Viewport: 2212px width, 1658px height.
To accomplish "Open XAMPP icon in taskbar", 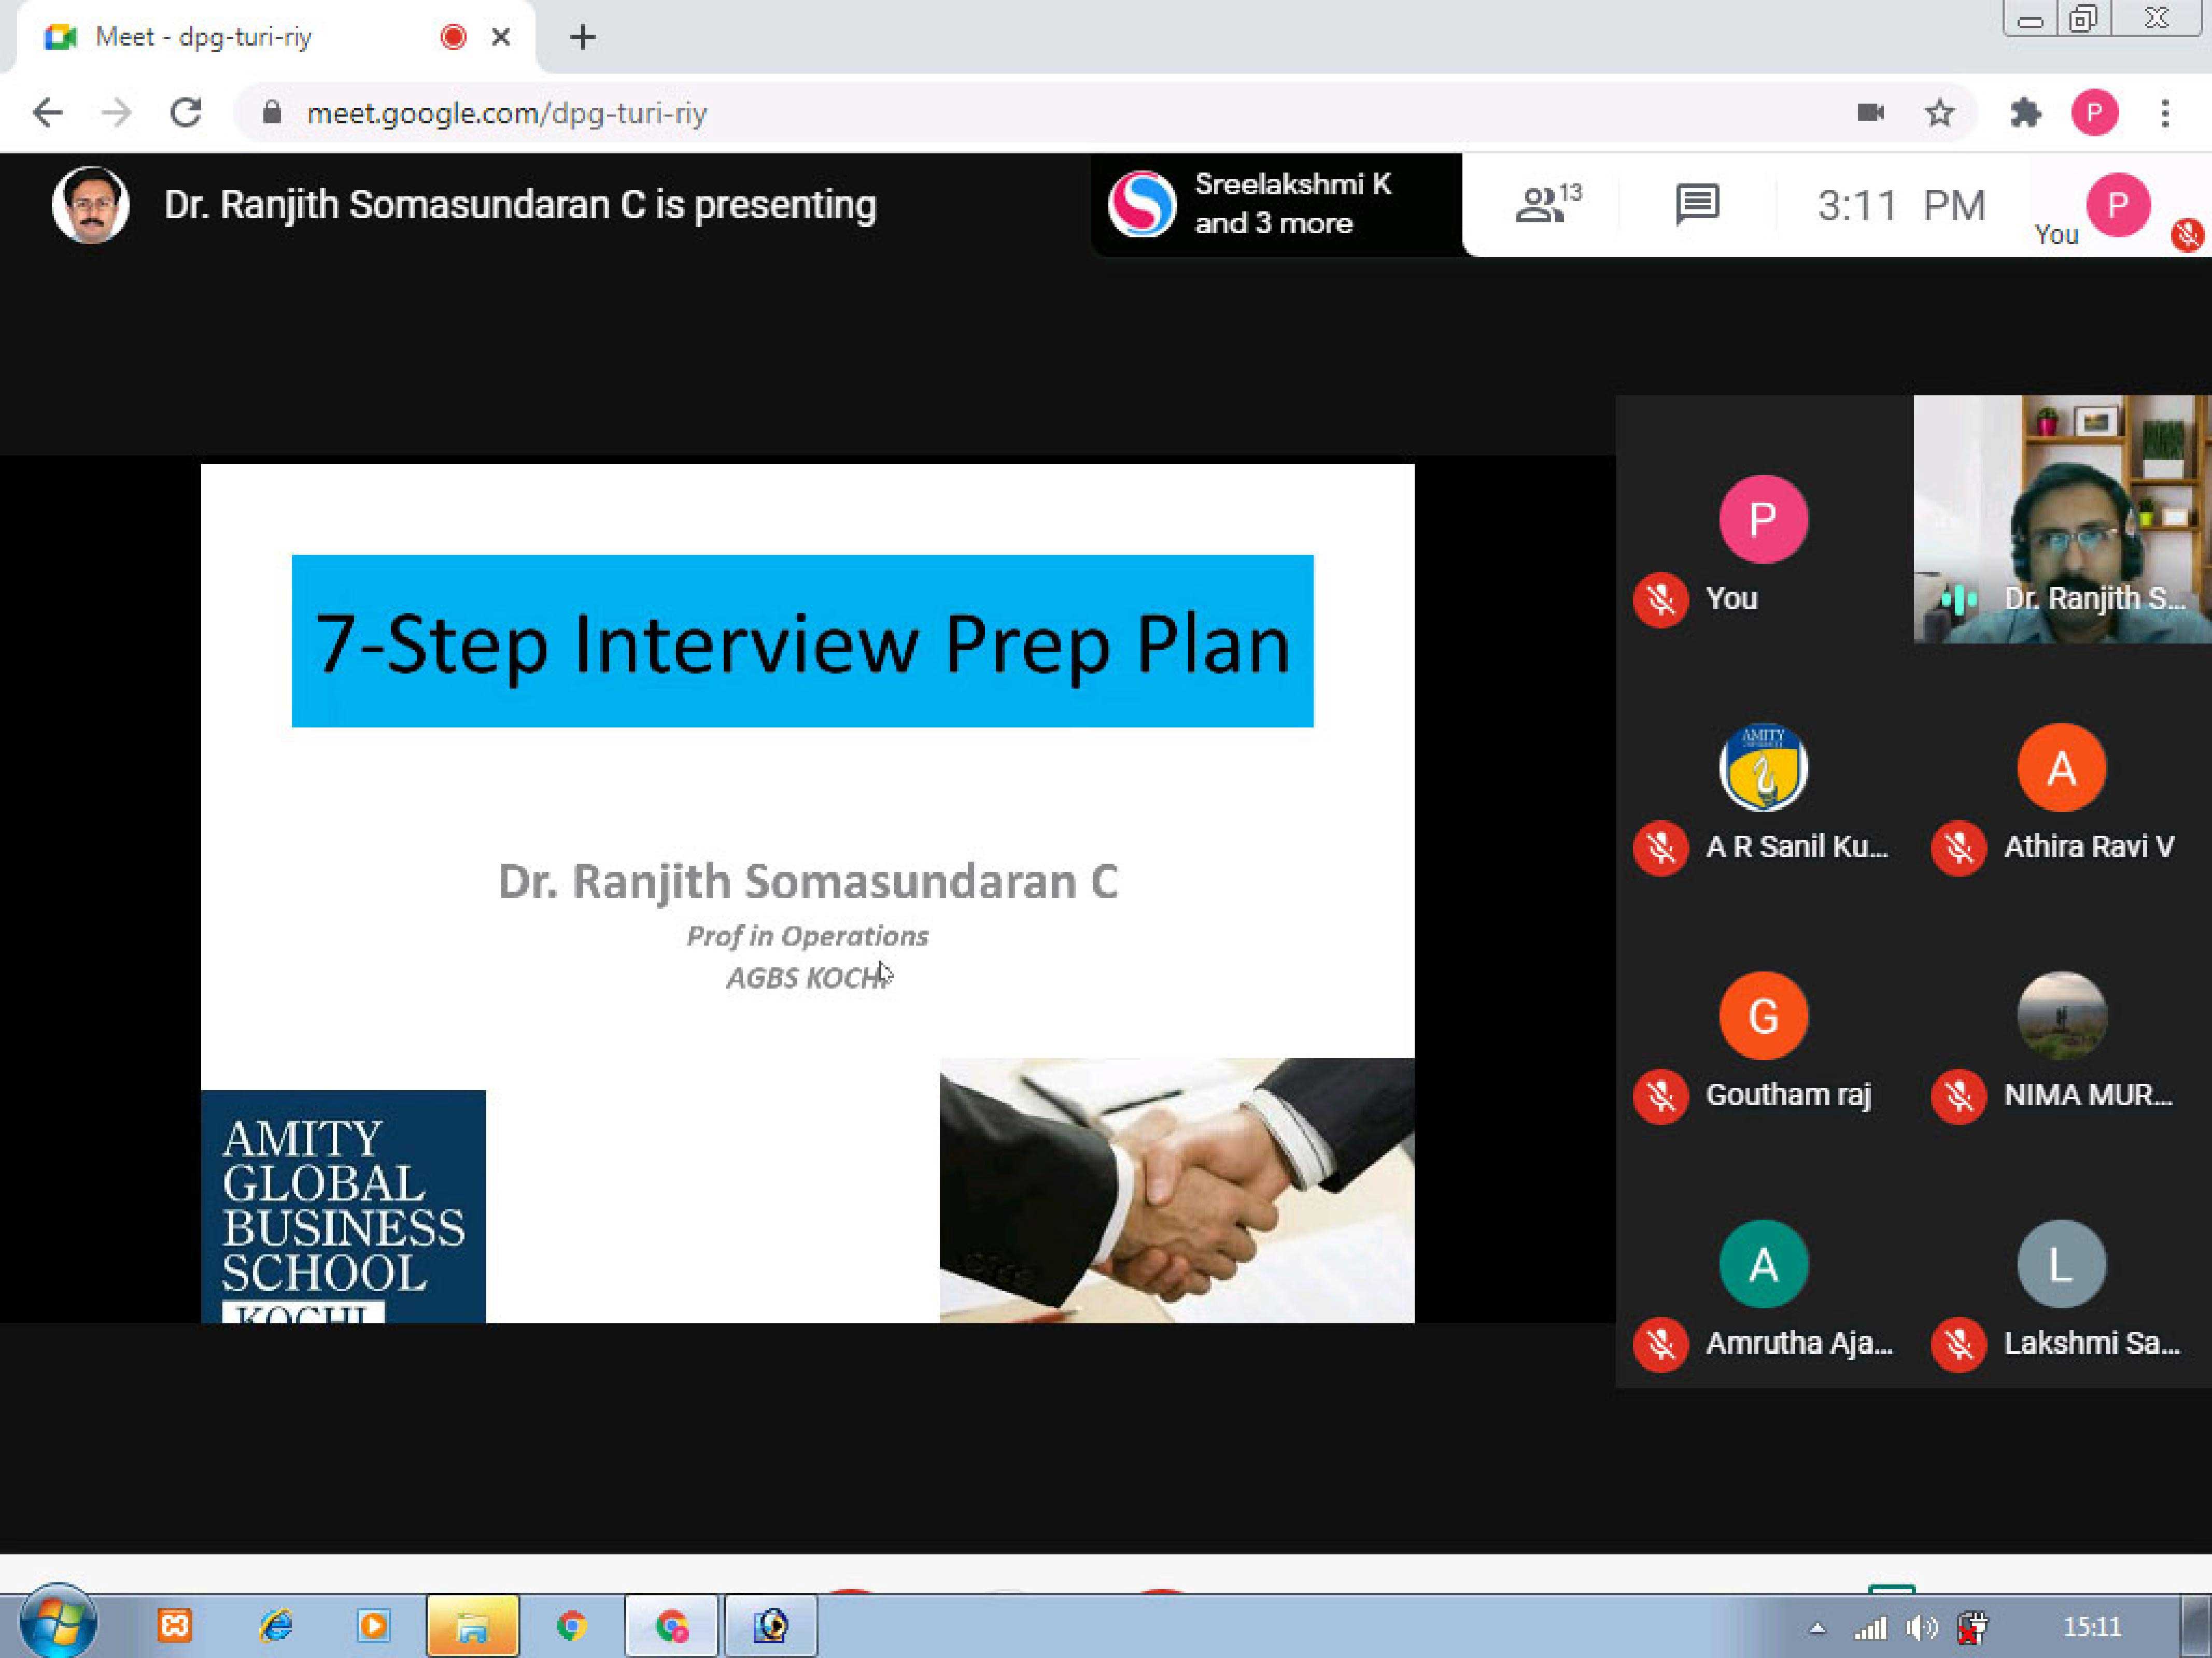I will click(x=174, y=1626).
